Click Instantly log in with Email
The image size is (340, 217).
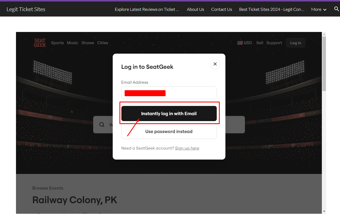click(x=169, y=114)
